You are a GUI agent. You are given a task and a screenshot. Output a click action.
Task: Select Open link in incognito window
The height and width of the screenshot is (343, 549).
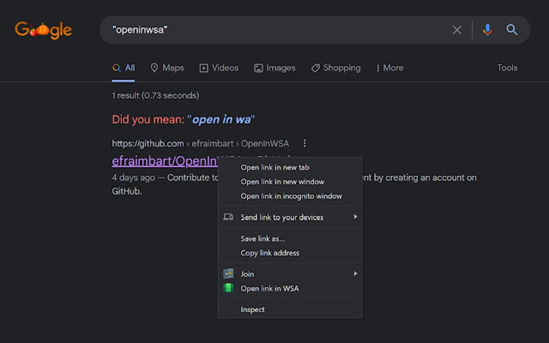tap(291, 196)
